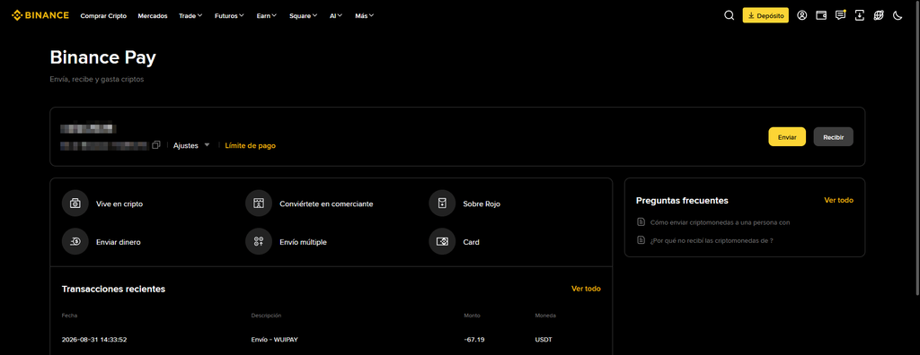Click Ver todo in Preguntas frecuentes
Screen dimensions: 920x355
[838, 200]
